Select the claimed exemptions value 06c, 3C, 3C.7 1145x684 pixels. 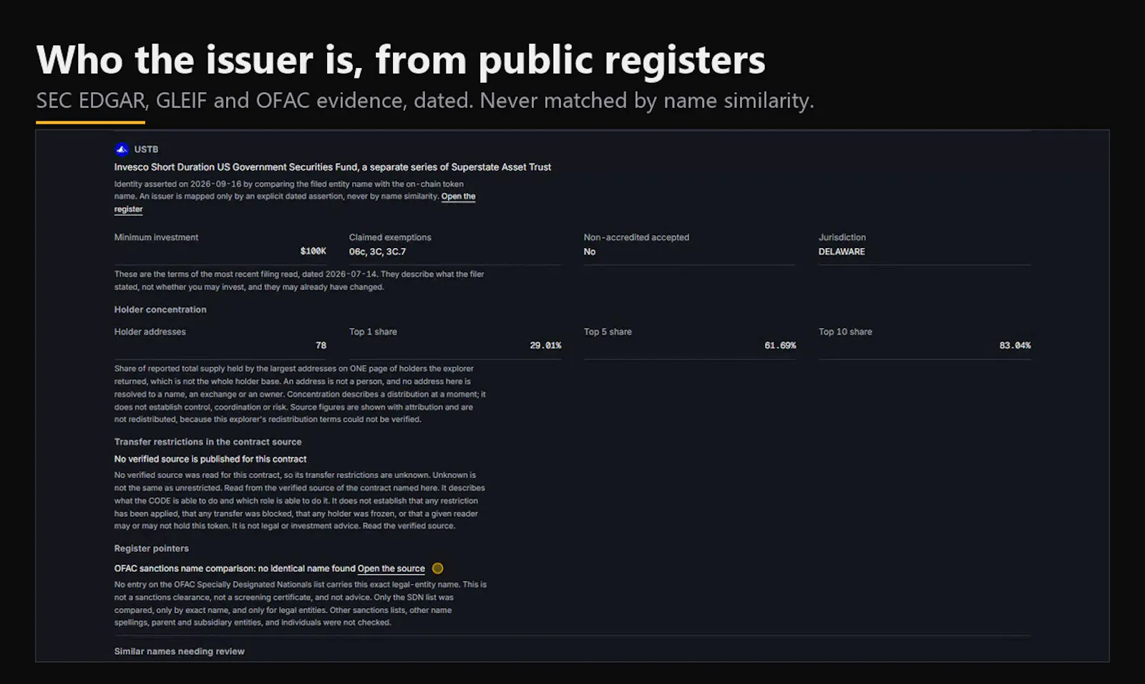point(377,252)
